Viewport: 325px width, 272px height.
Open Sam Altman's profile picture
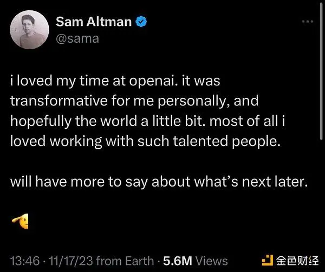click(x=29, y=30)
